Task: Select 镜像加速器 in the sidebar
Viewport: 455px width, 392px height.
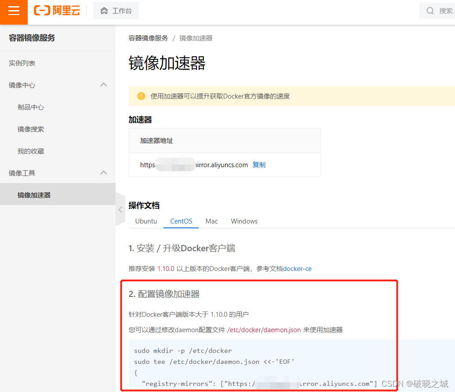Action: click(x=58, y=195)
